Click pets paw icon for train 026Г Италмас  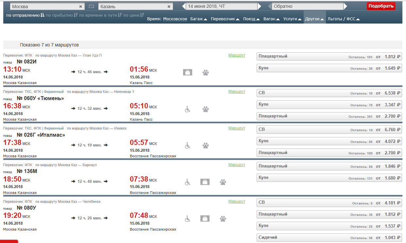point(206,146)
